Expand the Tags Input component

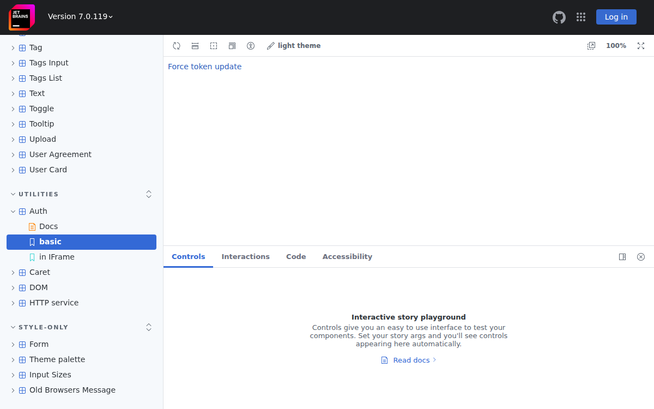click(82, 63)
